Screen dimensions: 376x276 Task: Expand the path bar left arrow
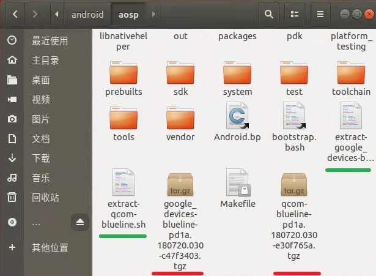[x=57, y=13]
